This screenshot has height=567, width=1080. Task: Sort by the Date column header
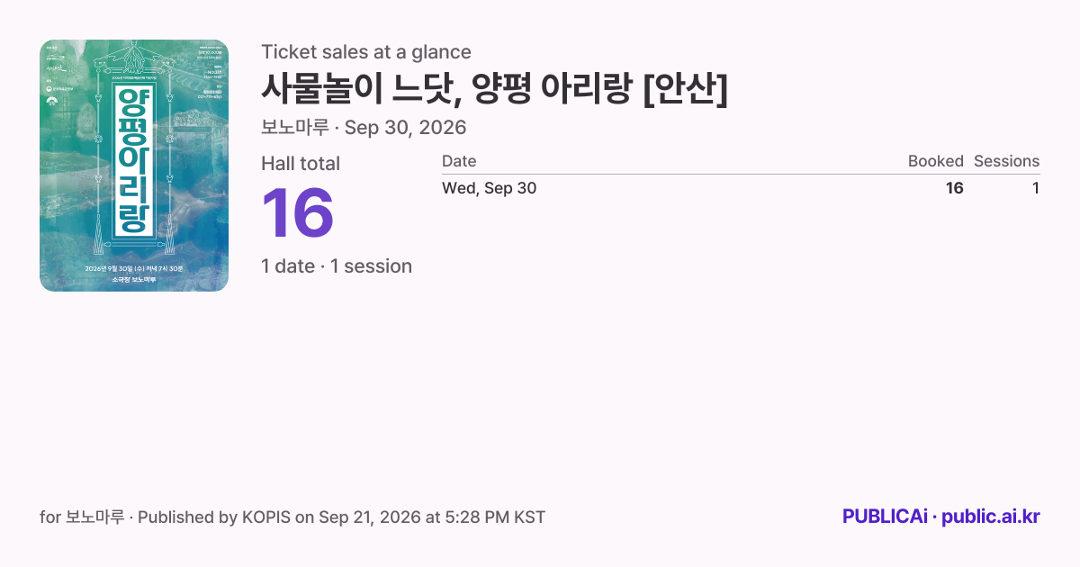pos(459,161)
